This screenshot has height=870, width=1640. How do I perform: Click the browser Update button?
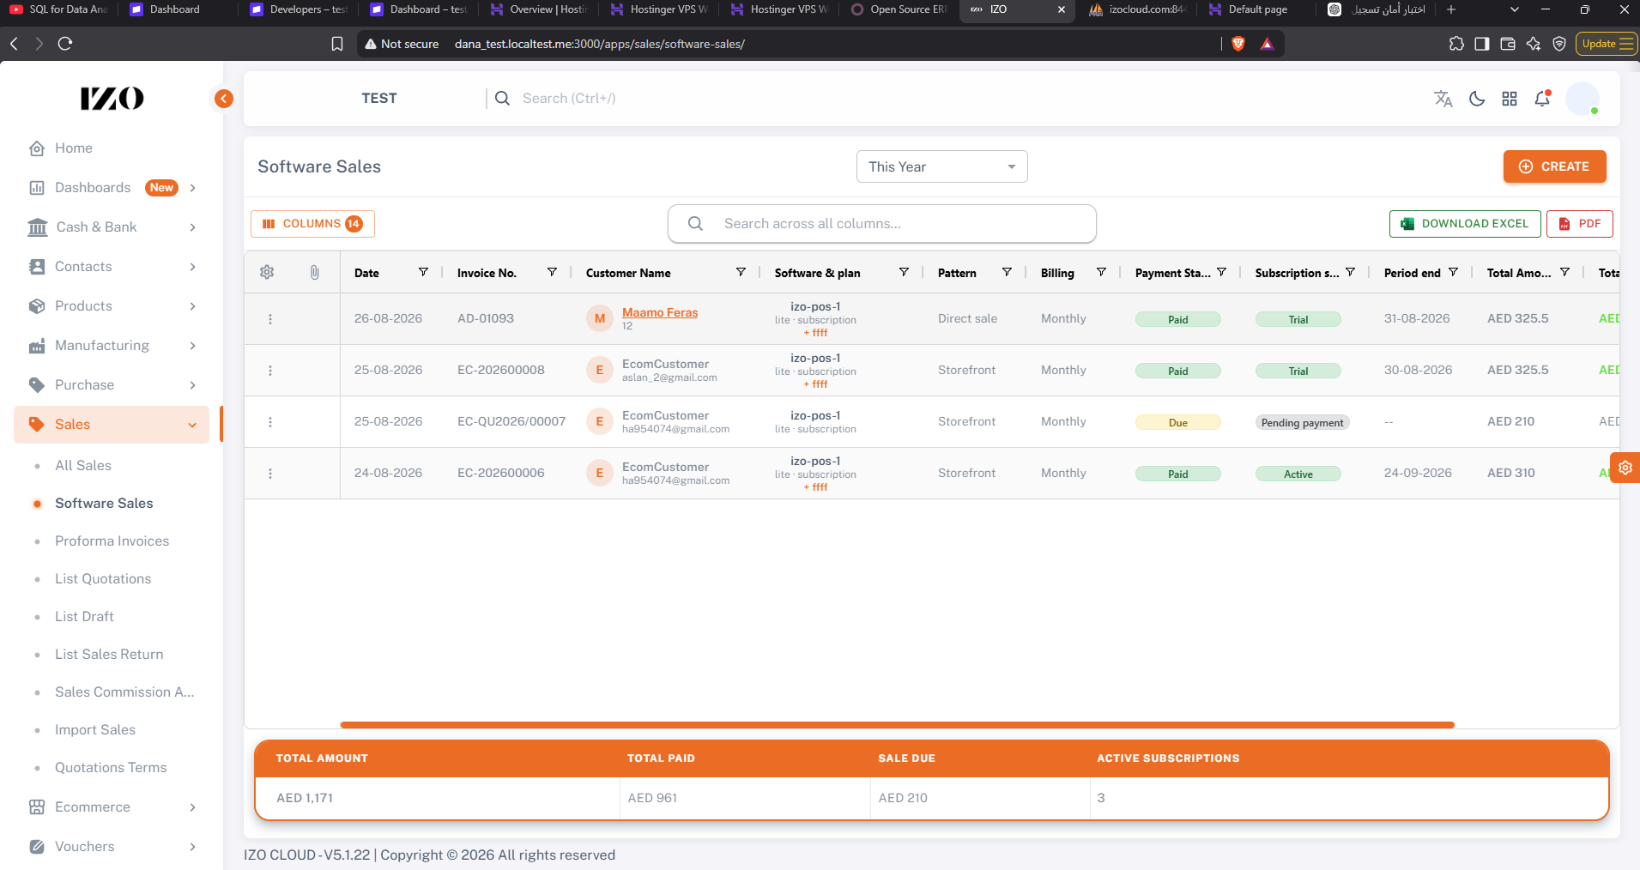[1607, 44]
